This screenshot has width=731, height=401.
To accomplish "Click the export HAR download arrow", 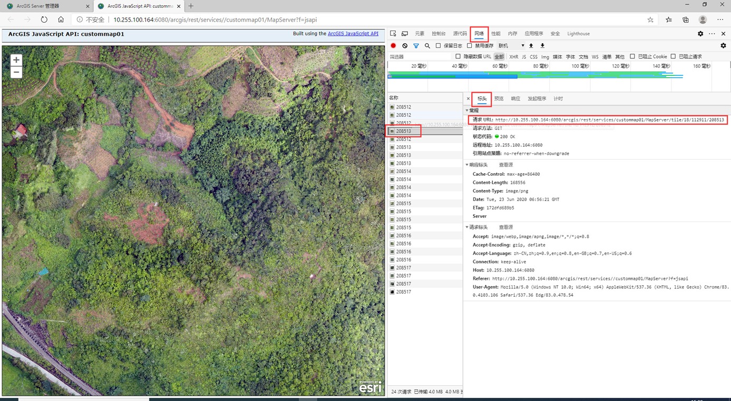I will pyautogui.click(x=542, y=46).
